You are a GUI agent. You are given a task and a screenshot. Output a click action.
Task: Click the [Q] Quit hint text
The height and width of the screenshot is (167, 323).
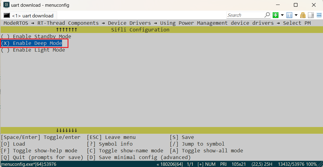click(42, 158)
